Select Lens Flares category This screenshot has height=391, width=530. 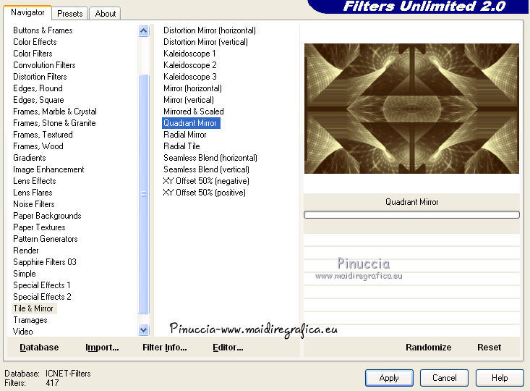(x=33, y=193)
